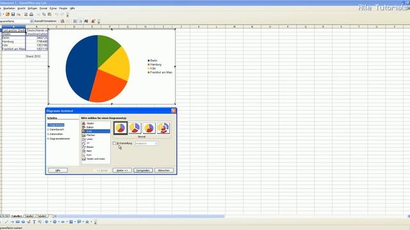Select the exploded pie chart thumbnail
410x230 pixels.
pos(135,128)
